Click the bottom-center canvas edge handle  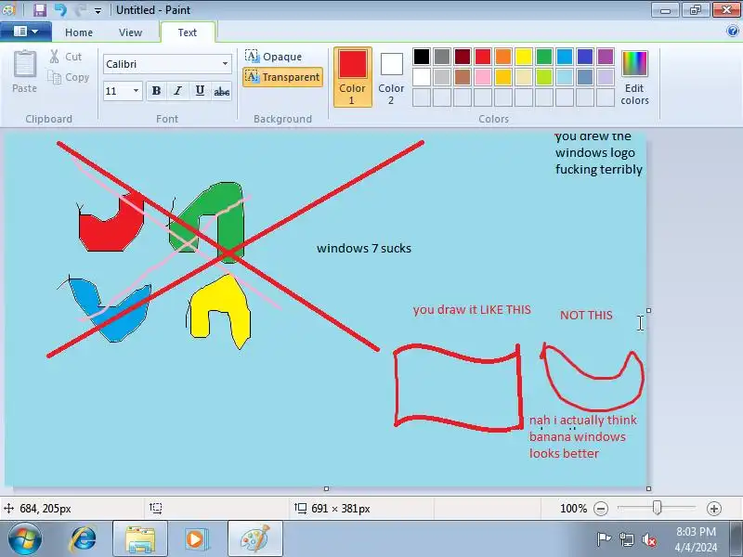point(326,488)
